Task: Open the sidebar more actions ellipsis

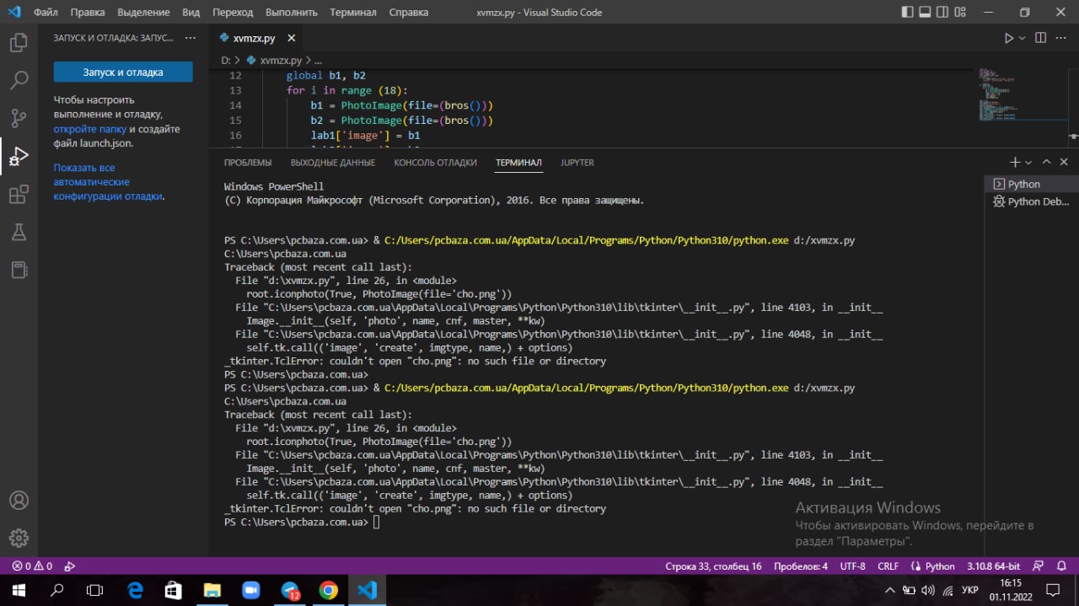Action: pos(191,38)
